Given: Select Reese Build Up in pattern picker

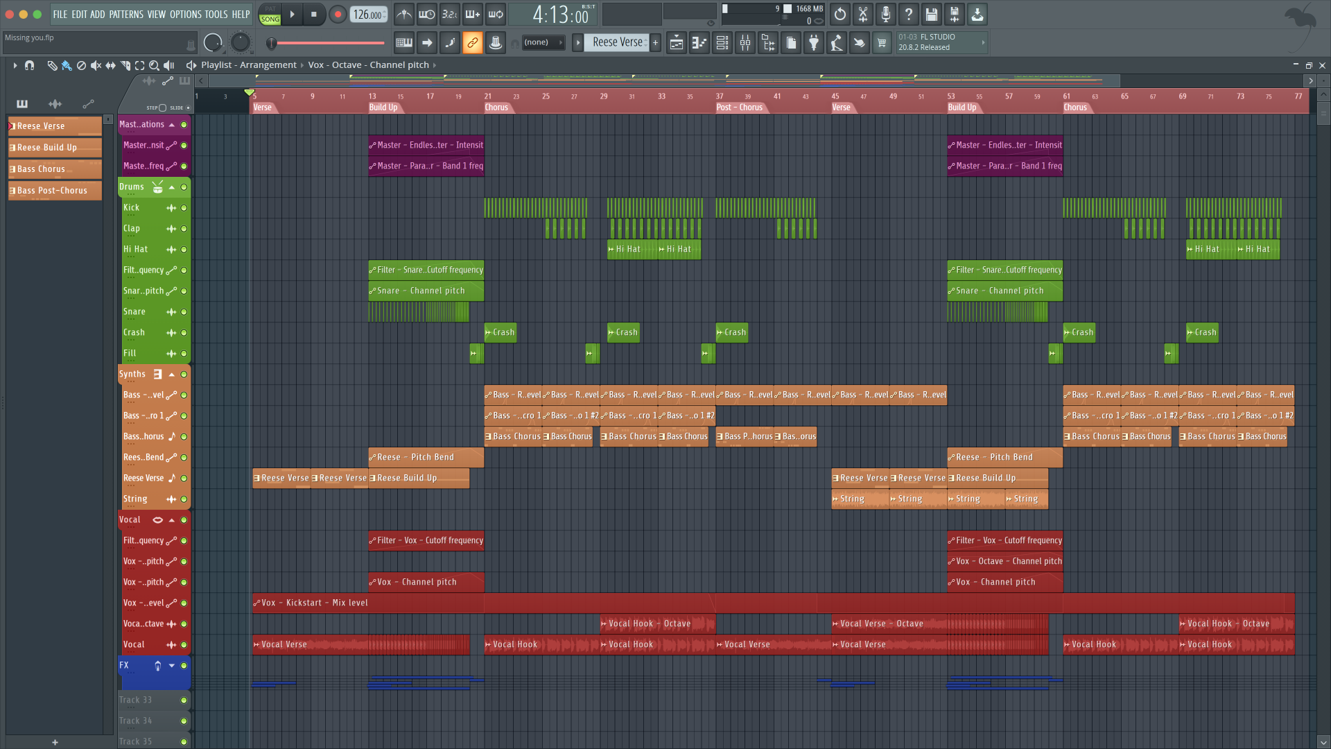Looking at the screenshot, I should tap(55, 148).
